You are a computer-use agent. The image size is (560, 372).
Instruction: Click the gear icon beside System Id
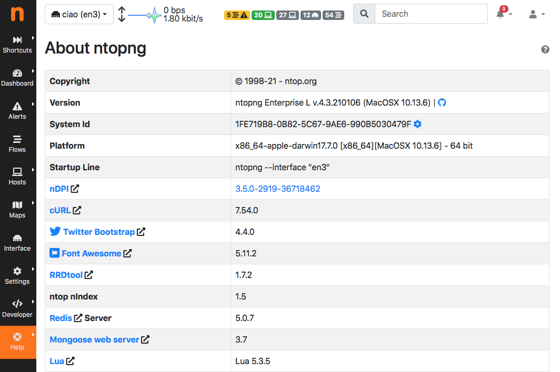[417, 124]
